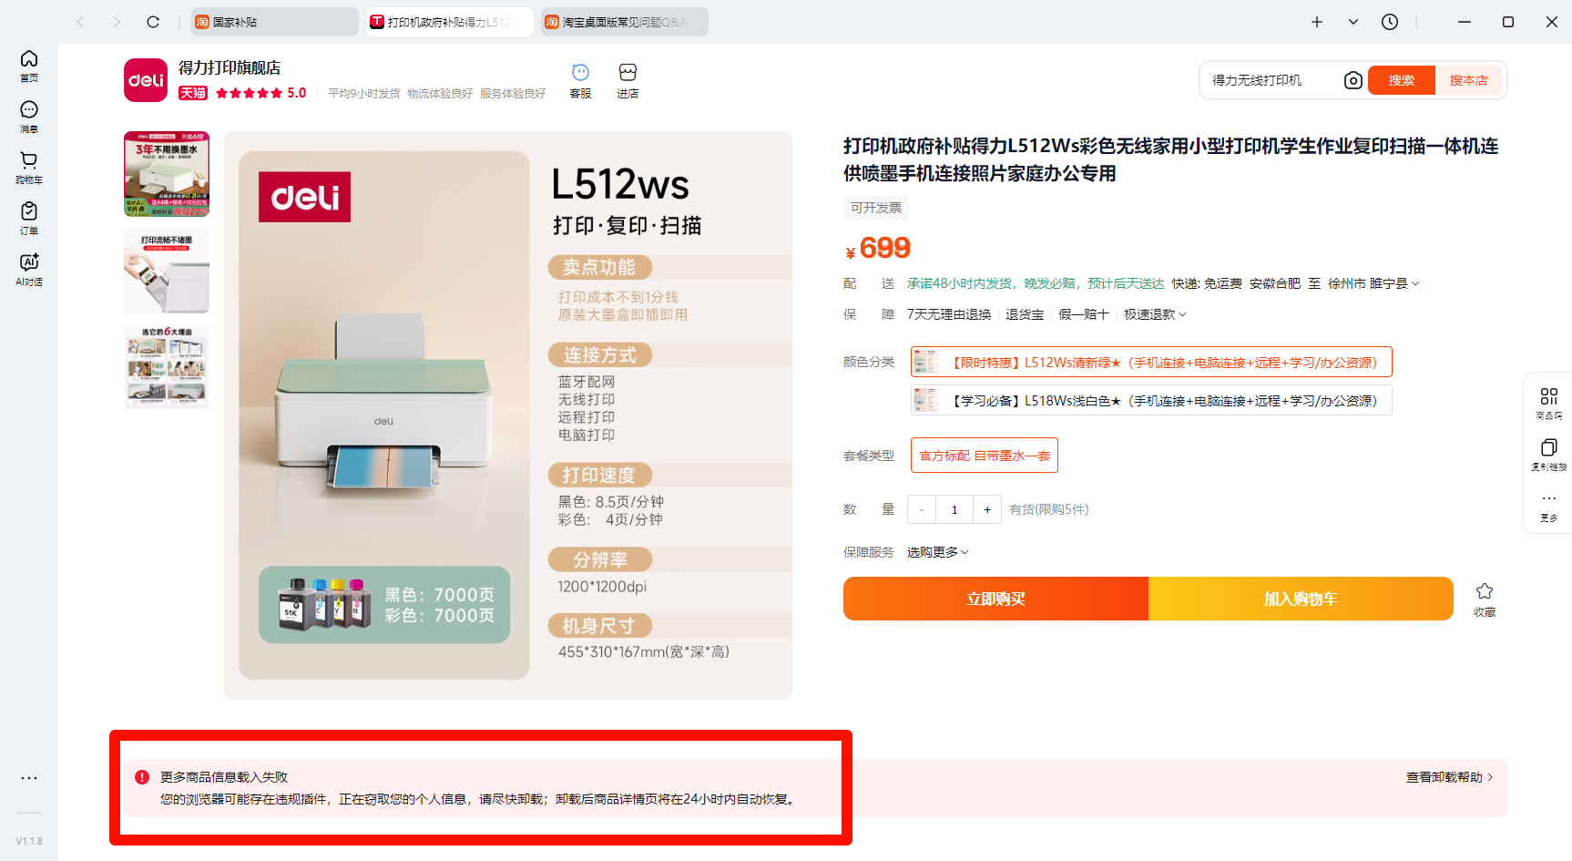1572x861 pixels.
Task: Navigate back with the left arrow
Action: (x=80, y=22)
